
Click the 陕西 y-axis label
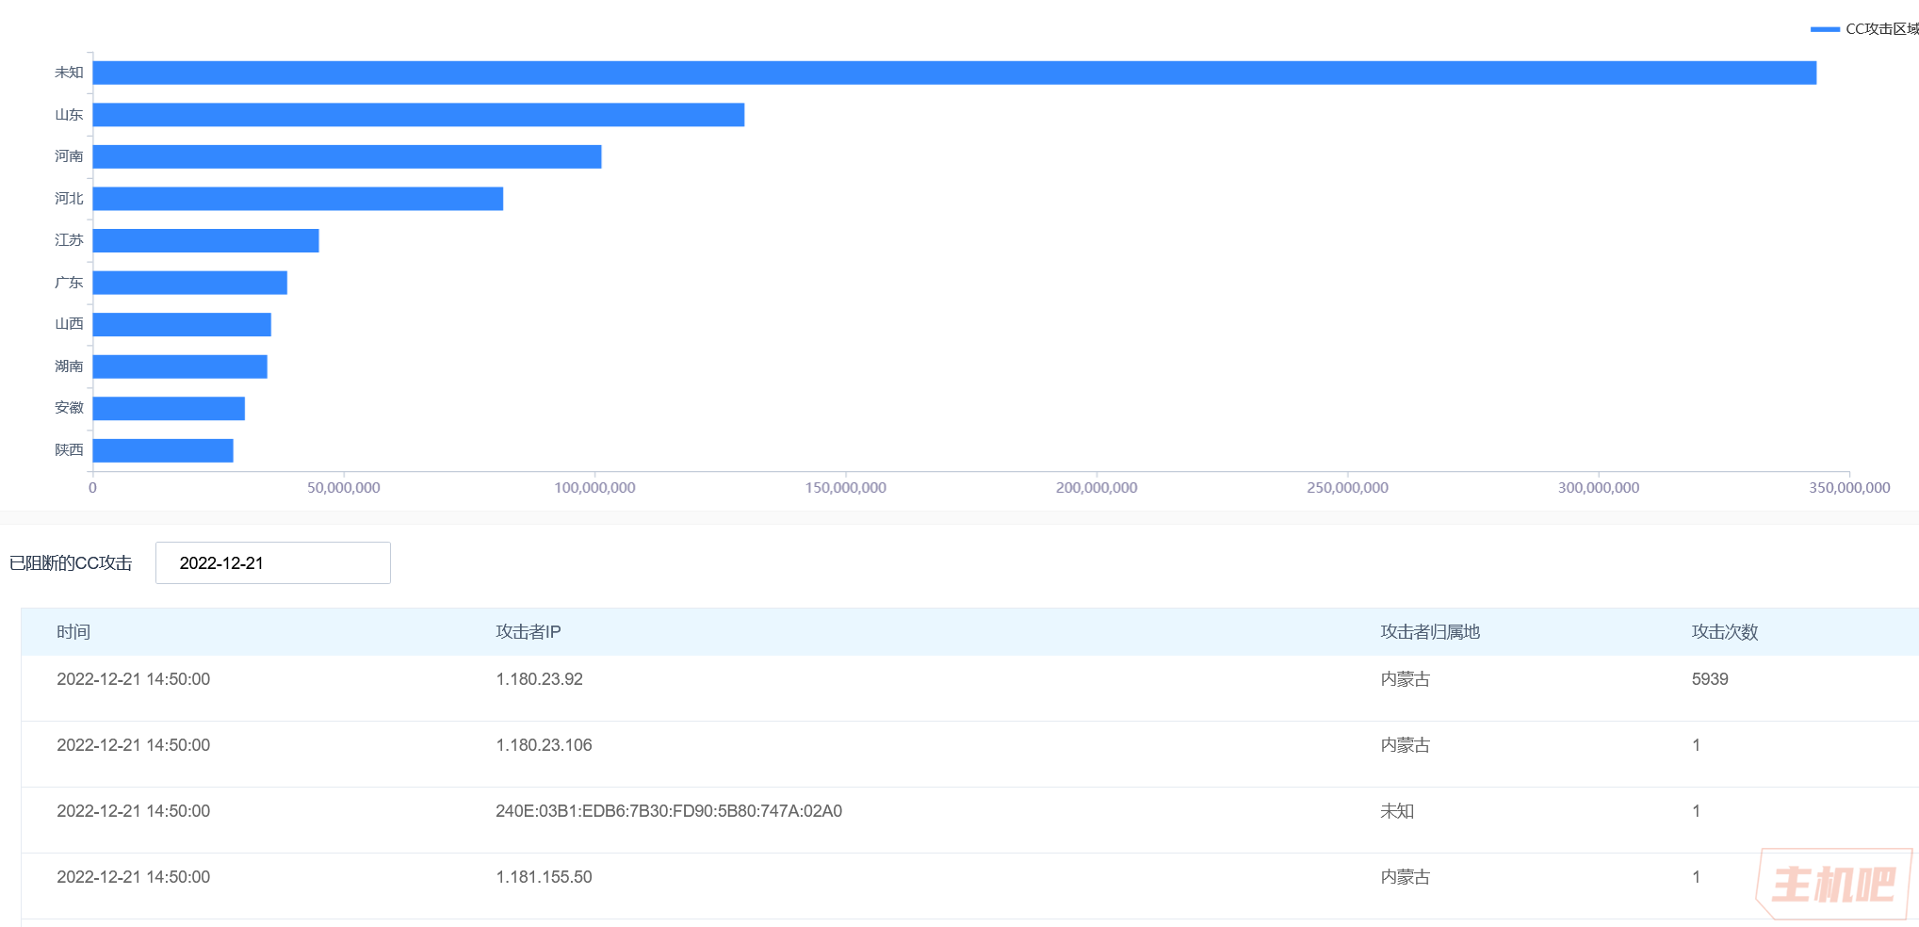[x=69, y=450]
